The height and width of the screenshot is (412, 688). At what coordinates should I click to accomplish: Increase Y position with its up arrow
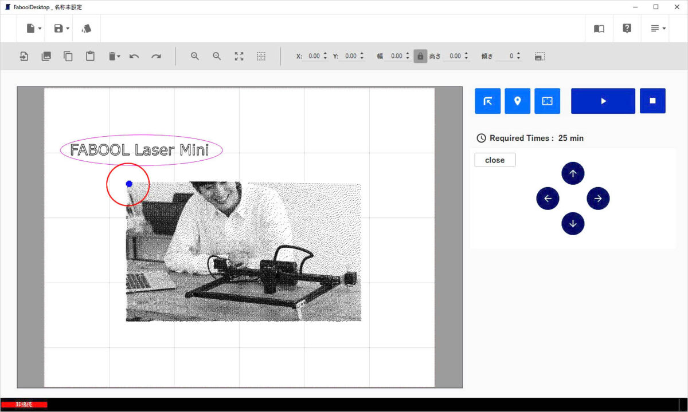tap(362, 54)
